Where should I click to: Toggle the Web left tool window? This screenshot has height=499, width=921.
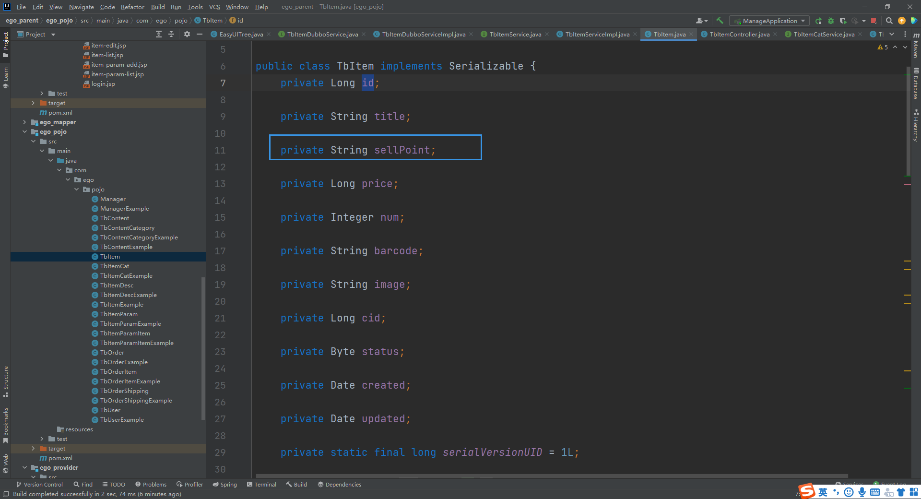pos(6,463)
